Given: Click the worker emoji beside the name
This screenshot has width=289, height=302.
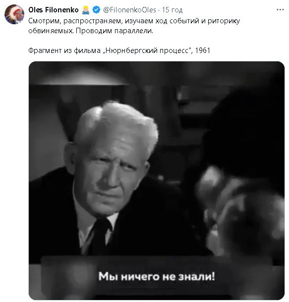Looking at the screenshot, I should point(86,10).
